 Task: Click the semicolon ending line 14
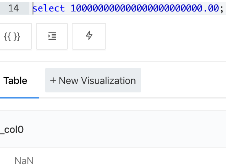click(x=221, y=9)
